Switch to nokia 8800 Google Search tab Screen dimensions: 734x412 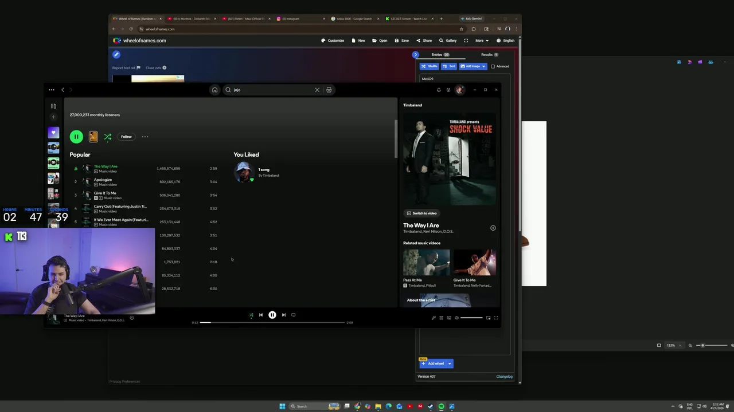(354, 19)
